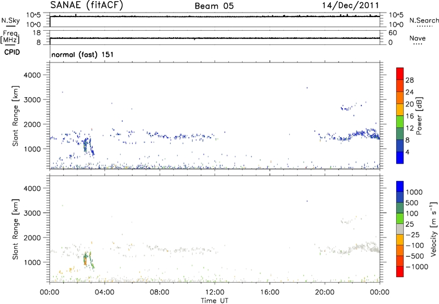439x304 pixels.
Task: Click the N.Sky axis label
Action: click(10, 20)
